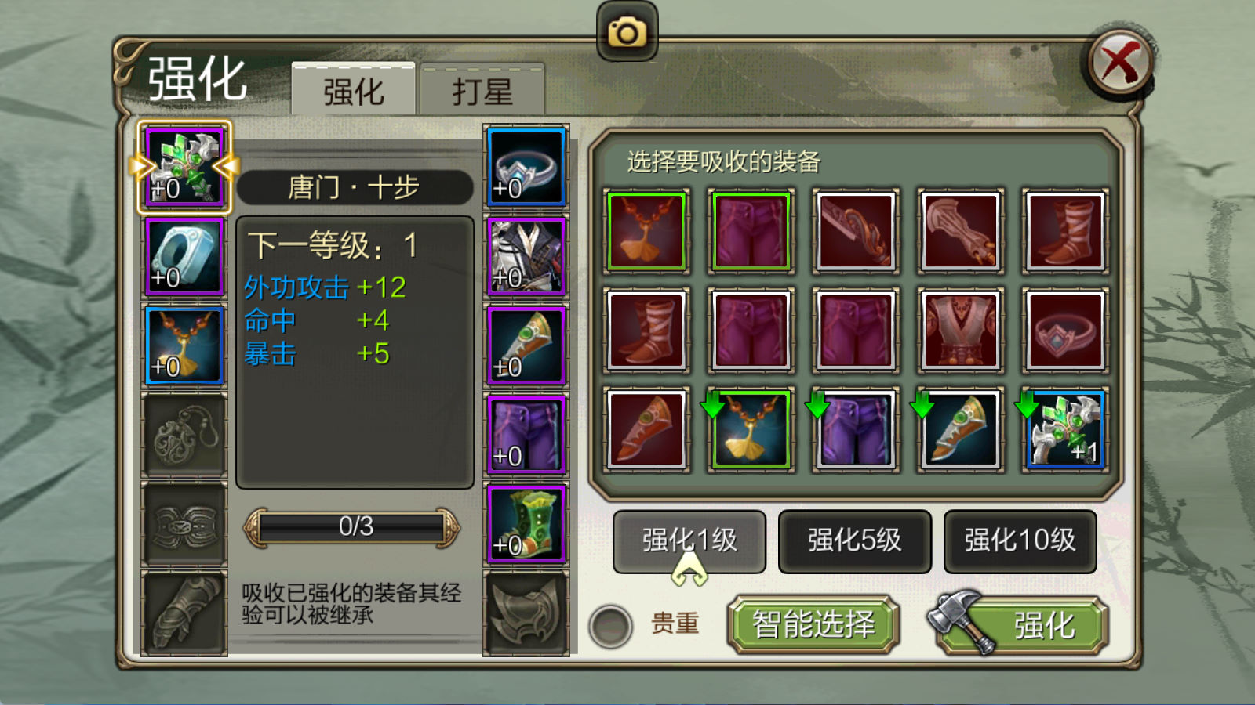Choose the +1 crossbow to absorb

click(1065, 430)
